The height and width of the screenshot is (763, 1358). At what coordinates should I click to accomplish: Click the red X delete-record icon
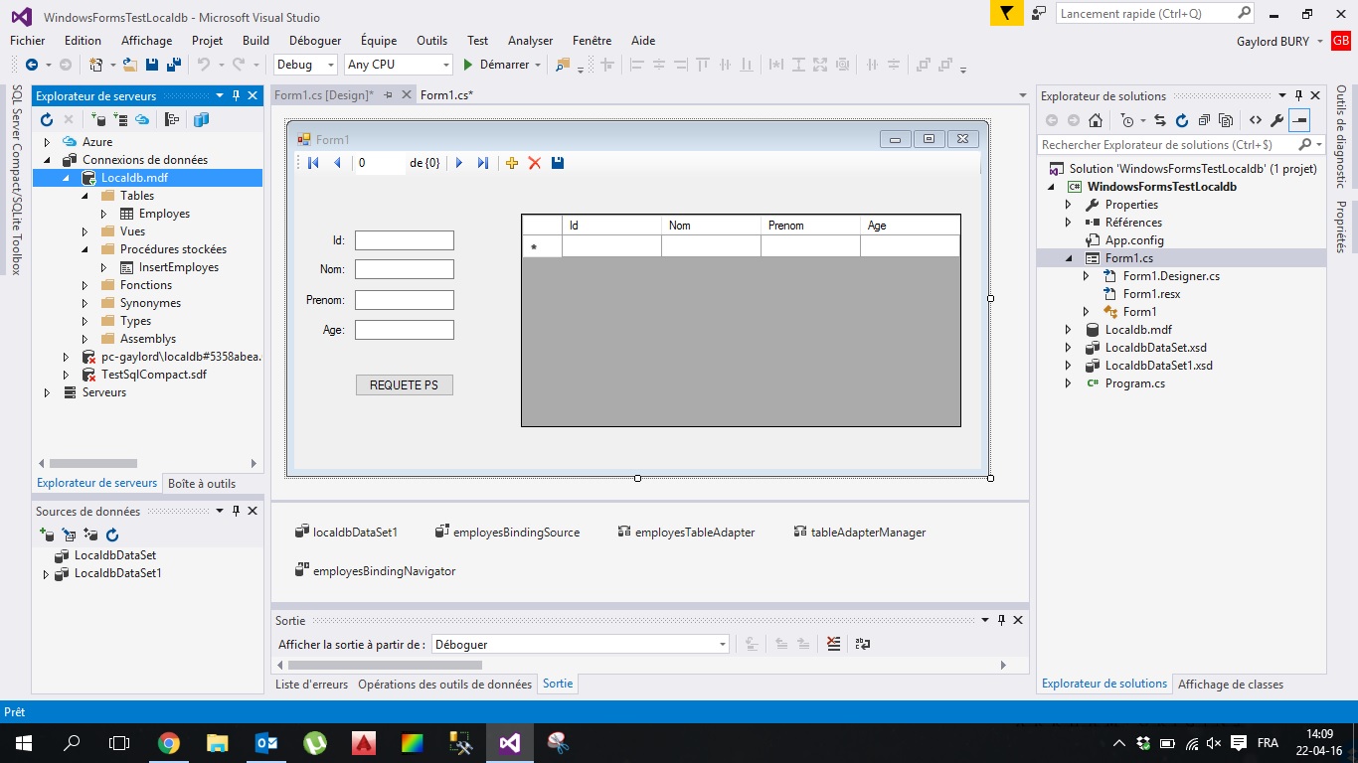click(x=535, y=163)
